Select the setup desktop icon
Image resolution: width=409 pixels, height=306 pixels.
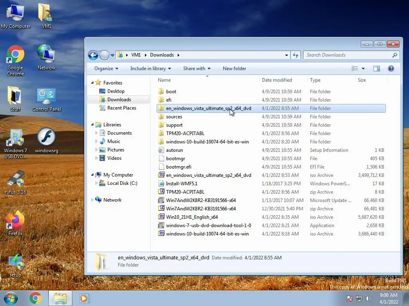click(x=16, y=265)
